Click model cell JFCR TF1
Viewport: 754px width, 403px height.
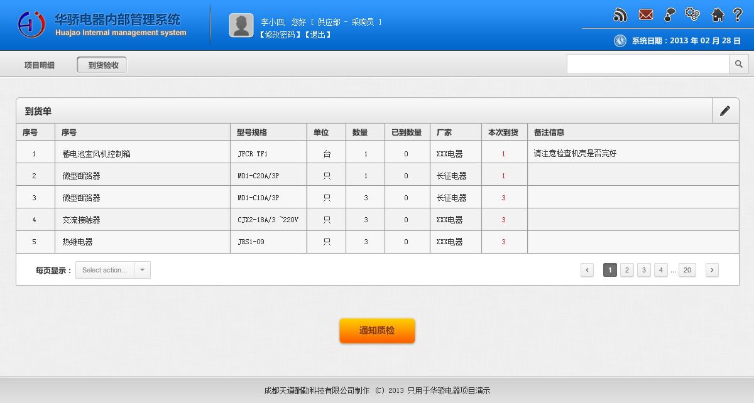point(253,154)
